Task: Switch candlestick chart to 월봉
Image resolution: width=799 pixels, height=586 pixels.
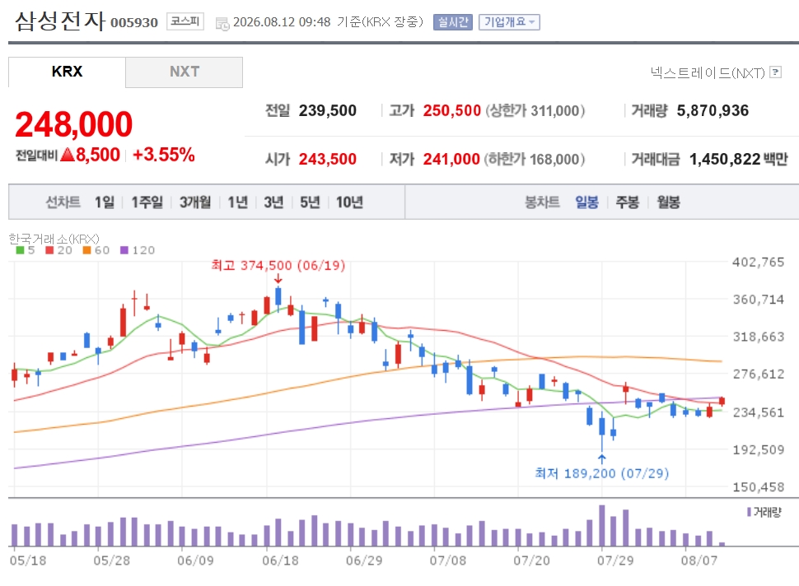Action: 668,202
